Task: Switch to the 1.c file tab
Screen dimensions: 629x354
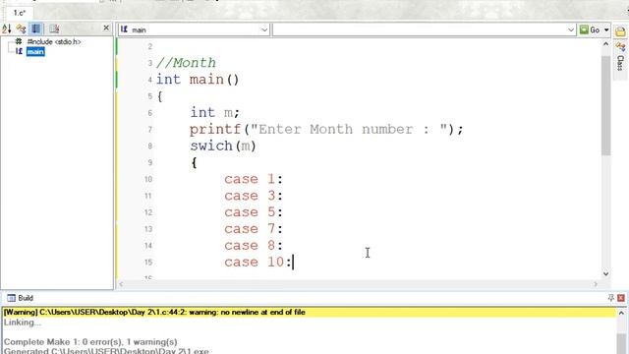Action: [x=20, y=13]
